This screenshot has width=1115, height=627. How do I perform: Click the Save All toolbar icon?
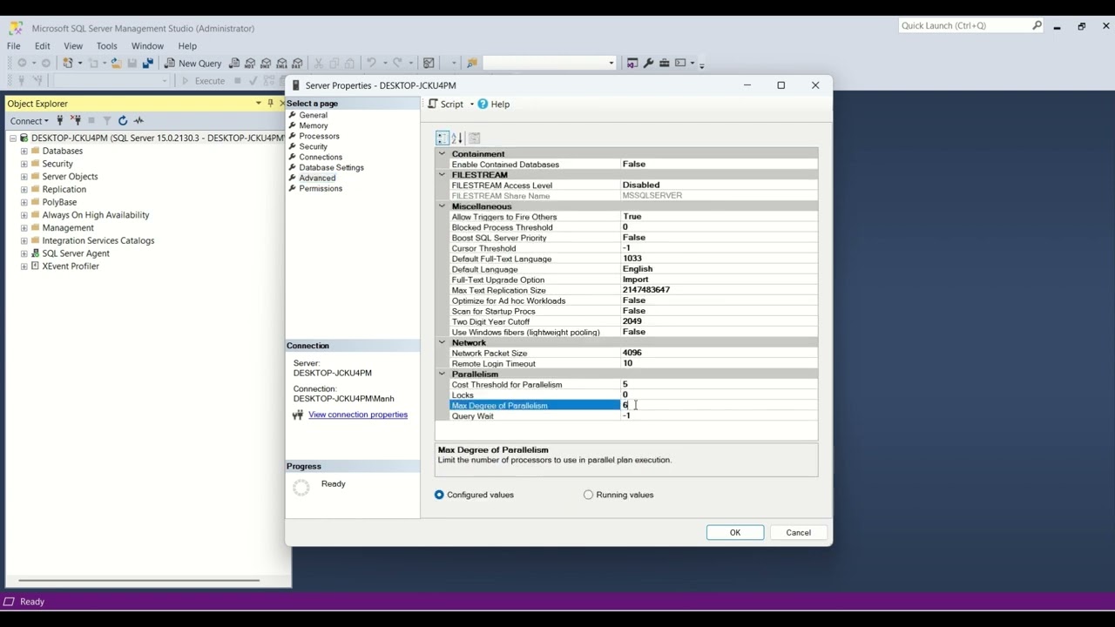(148, 63)
